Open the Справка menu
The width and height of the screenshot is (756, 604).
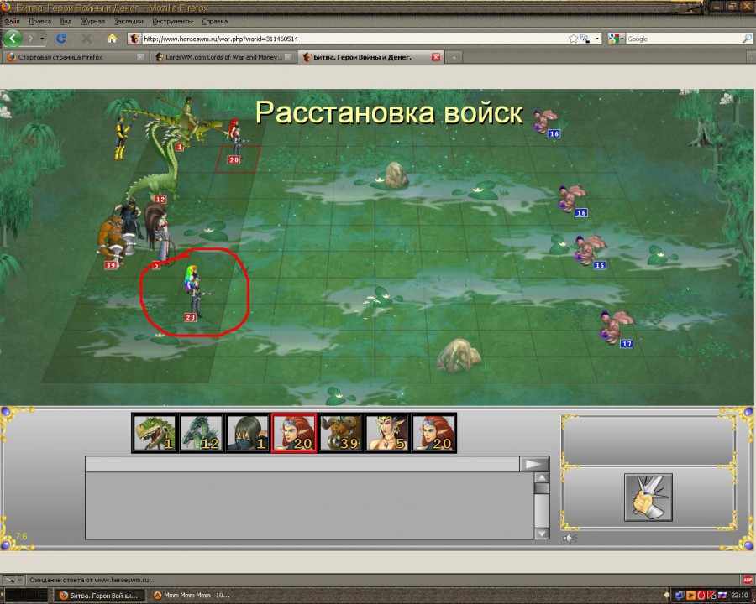tap(214, 21)
